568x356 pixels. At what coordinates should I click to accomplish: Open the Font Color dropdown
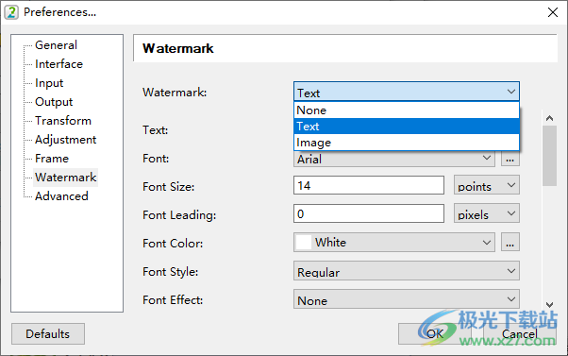pyautogui.click(x=394, y=242)
